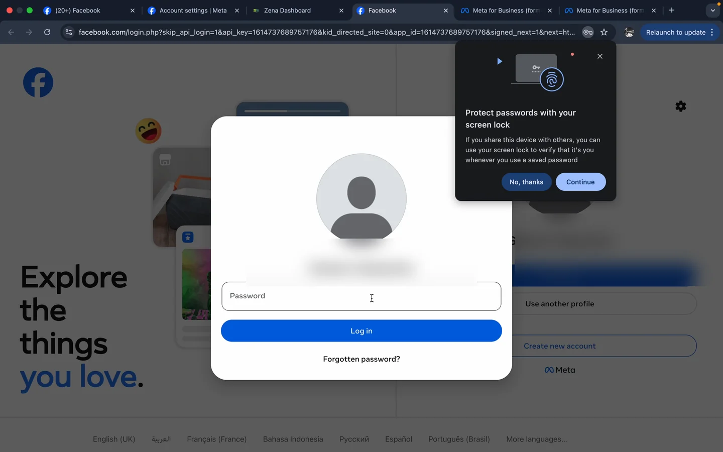Open site information icon in the address bar

tap(69, 32)
